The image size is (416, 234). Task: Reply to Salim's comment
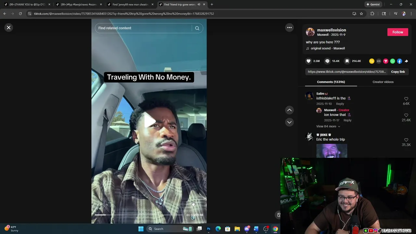[340, 104]
